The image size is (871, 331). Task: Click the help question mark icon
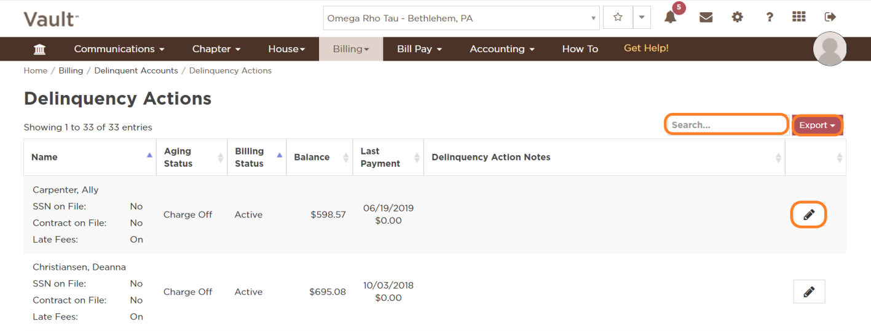click(769, 18)
